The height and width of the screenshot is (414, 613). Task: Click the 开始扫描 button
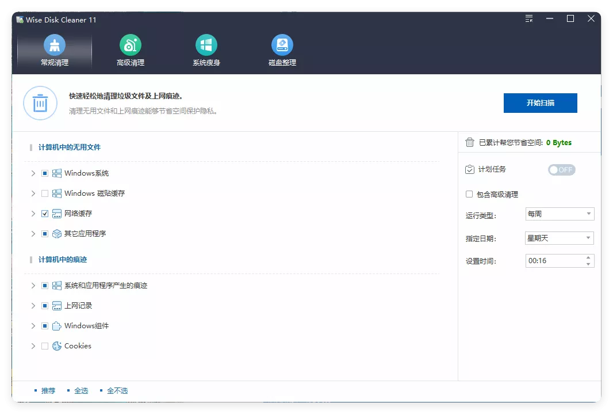pos(540,103)
